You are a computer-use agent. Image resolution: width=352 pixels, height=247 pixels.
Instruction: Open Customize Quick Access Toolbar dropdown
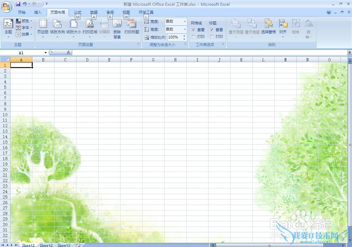click(46, 4)
